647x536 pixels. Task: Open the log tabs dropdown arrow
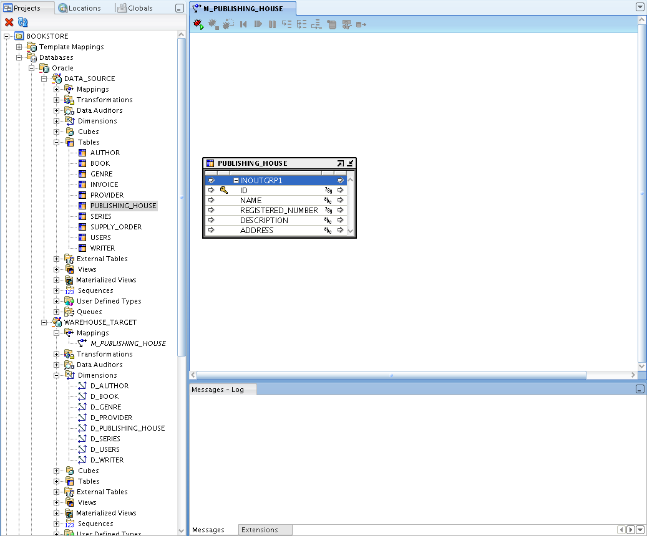click(640, 530)
